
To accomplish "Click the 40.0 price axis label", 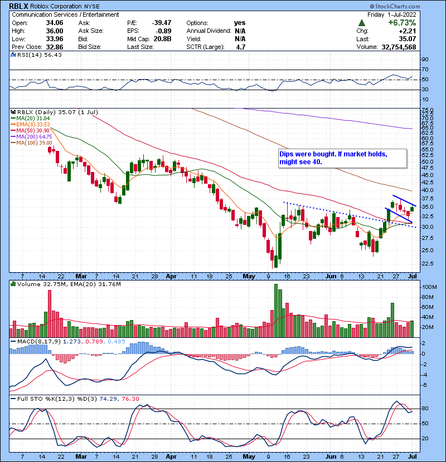I will click(x=428, y=190).
